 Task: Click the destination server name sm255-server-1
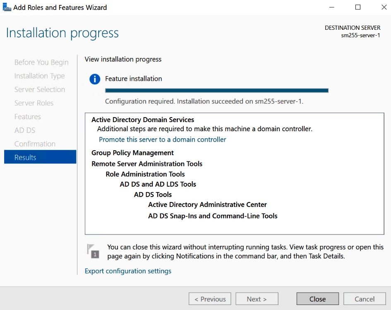point(360,36)
